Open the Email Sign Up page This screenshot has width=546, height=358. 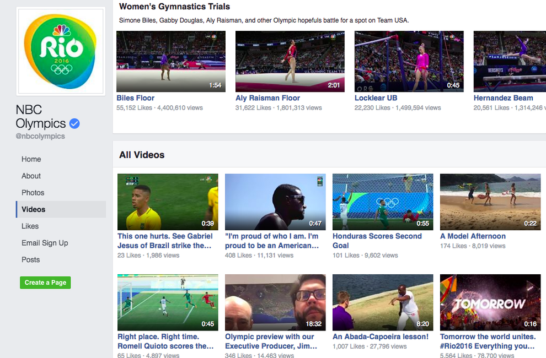[45, 243]
